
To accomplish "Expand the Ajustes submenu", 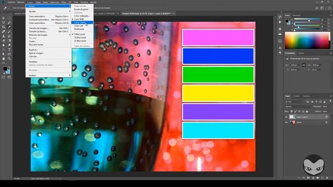I will [48, 11].
